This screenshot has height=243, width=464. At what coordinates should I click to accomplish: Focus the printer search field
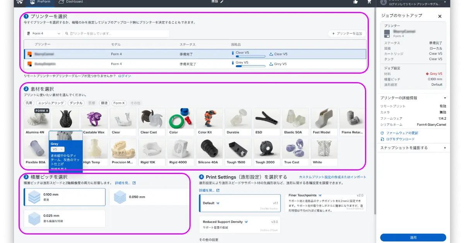click(x=116, y=34)
